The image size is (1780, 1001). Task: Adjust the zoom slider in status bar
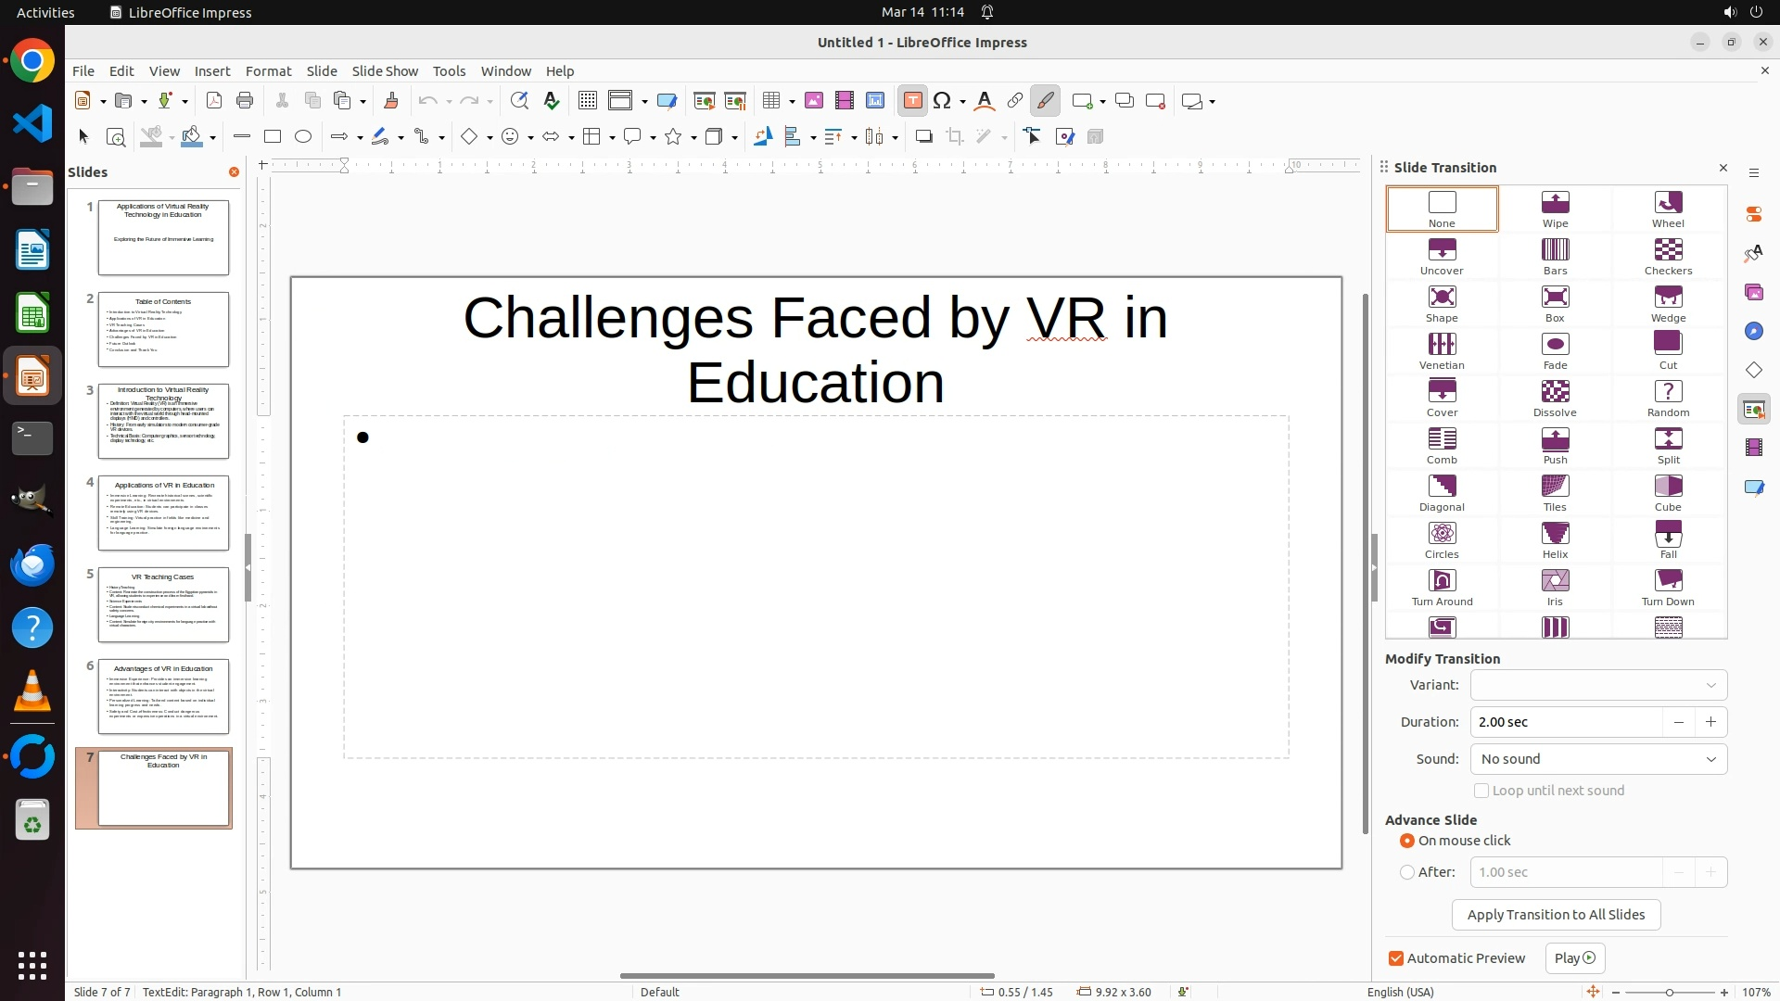pos(1669,993)
